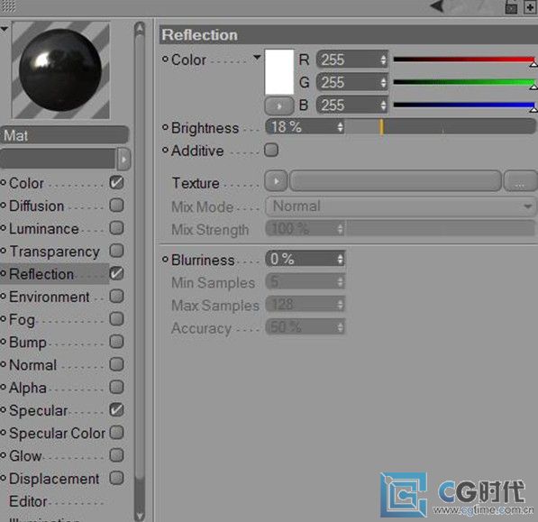The height and width of the screenshot is (522, 538).
Task: Enable the Bump channel checkbox
Action: point(116,342)
